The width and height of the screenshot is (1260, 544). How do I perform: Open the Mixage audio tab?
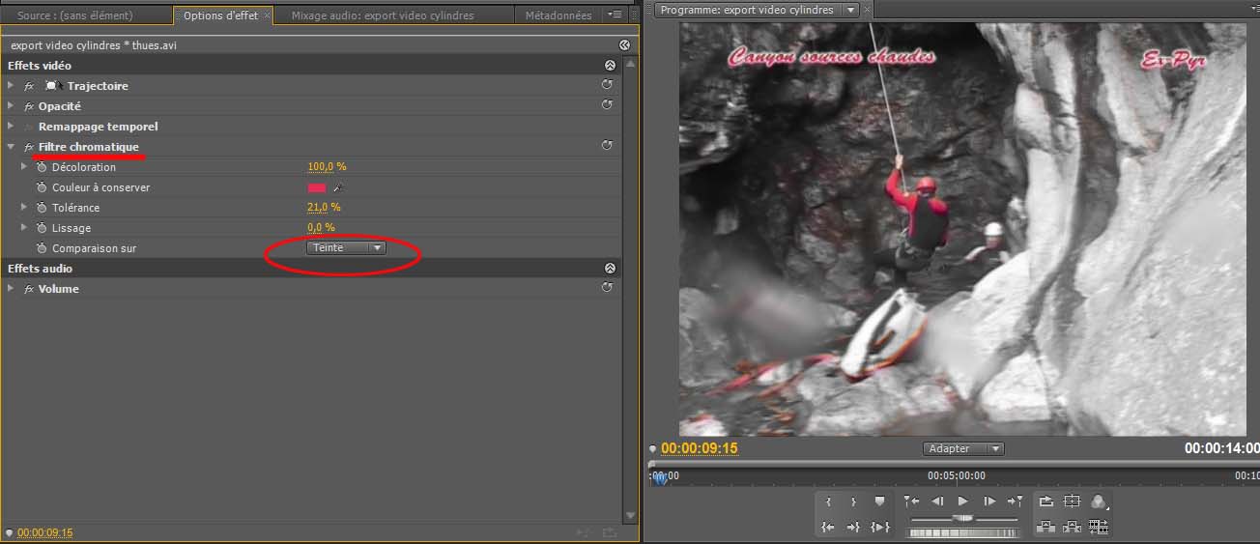click(x=383, y=15)
